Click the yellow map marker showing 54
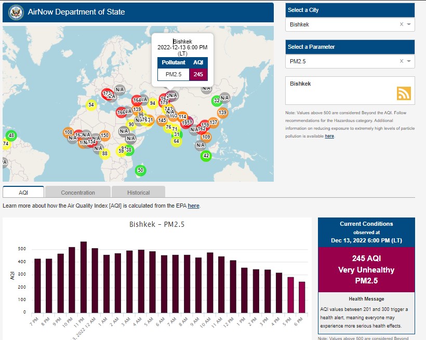Screen dimensions: 426x340 click(x=91, y=105)
